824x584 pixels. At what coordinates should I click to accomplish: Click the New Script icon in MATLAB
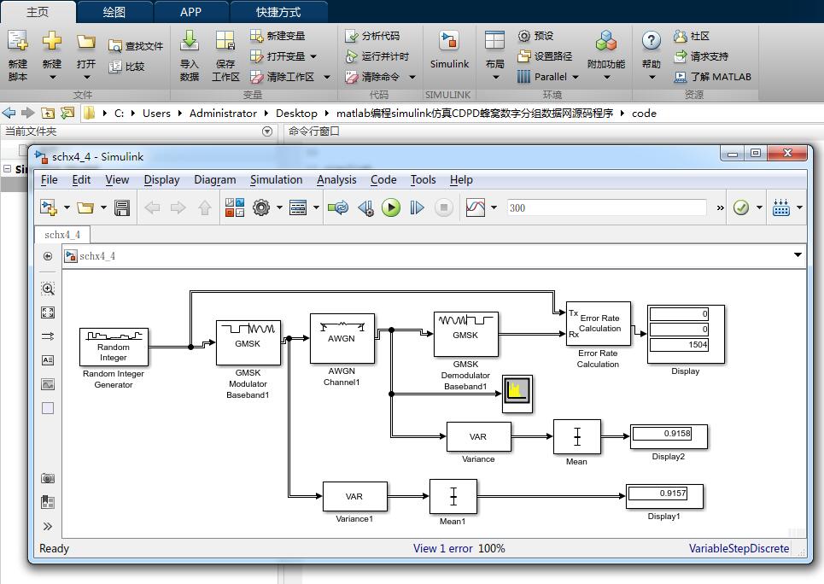[17, 41]
